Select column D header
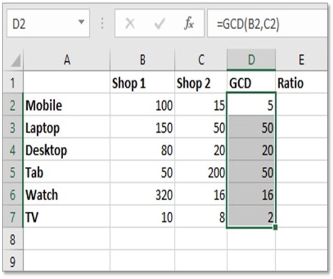The width and height of the screenshot is (333, 279). (x=251, y=60)
